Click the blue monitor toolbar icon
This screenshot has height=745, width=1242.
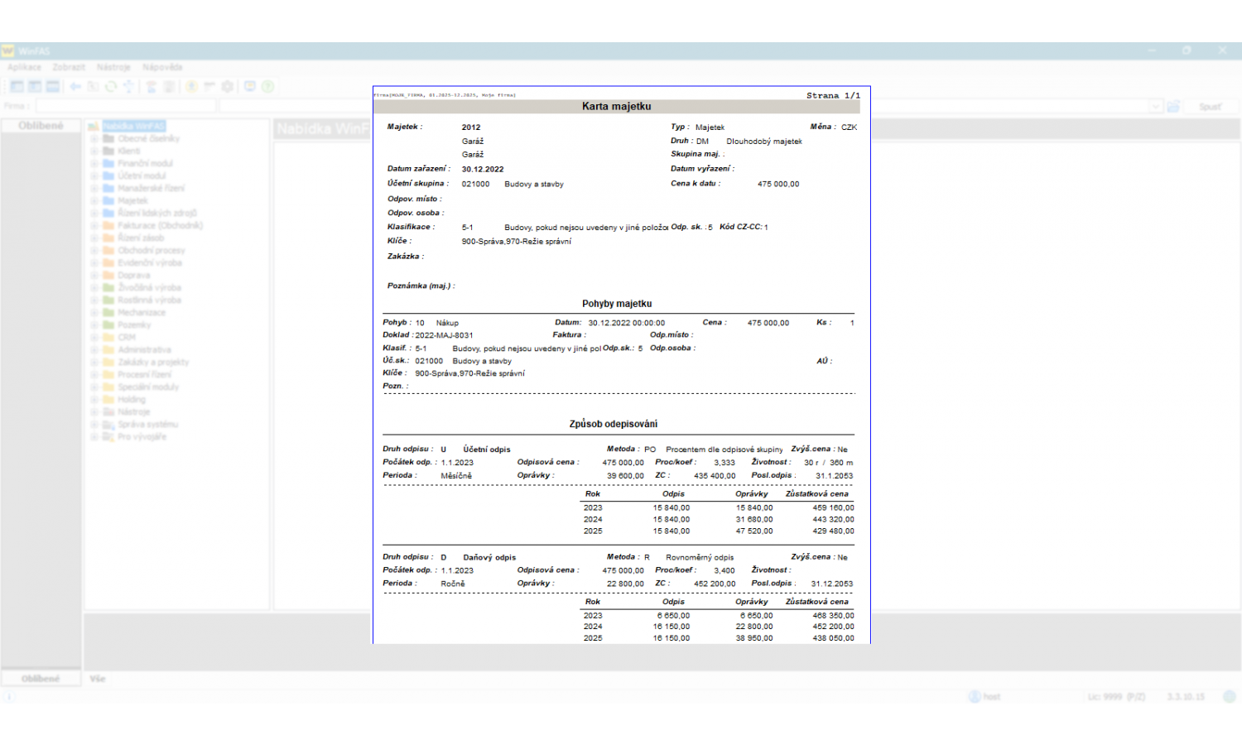250,86
